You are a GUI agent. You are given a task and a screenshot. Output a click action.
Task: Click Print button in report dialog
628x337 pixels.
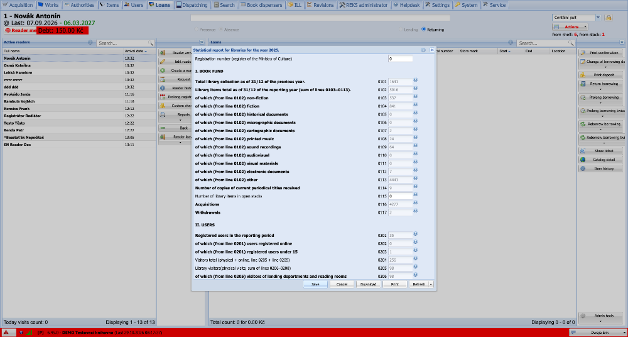pyautogui.click(x=394, y=284)
